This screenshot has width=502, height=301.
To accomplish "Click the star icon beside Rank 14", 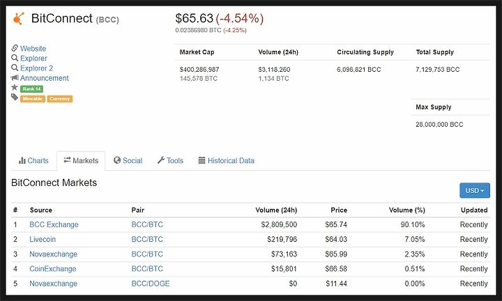I will [x=15, y=87].
